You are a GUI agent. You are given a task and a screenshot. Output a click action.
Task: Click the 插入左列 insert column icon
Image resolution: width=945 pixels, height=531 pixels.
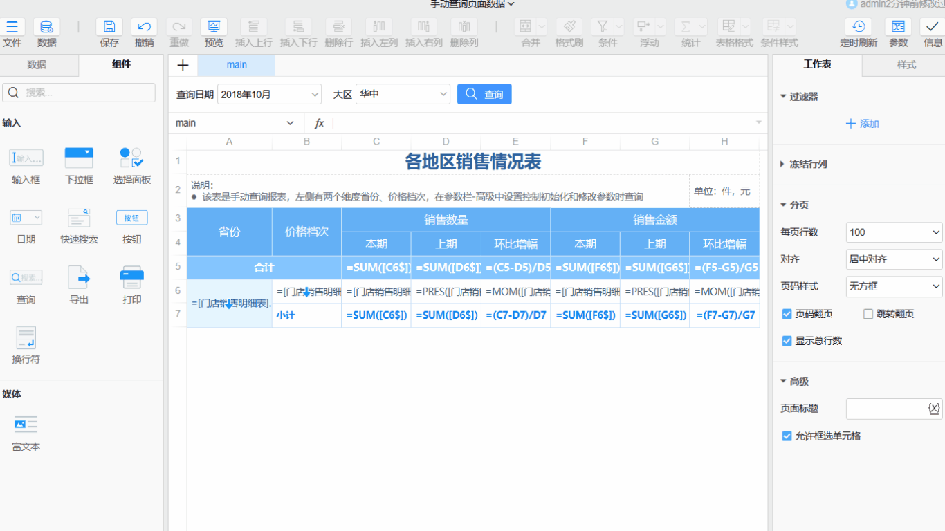coord(379,28)
